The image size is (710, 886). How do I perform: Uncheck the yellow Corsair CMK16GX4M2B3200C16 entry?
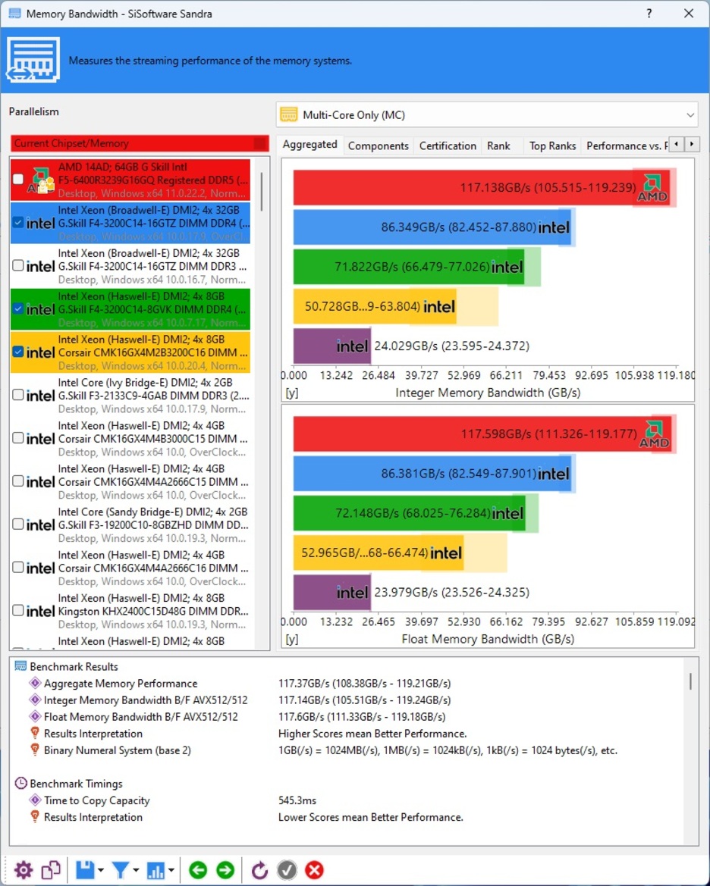coord(18,352)
